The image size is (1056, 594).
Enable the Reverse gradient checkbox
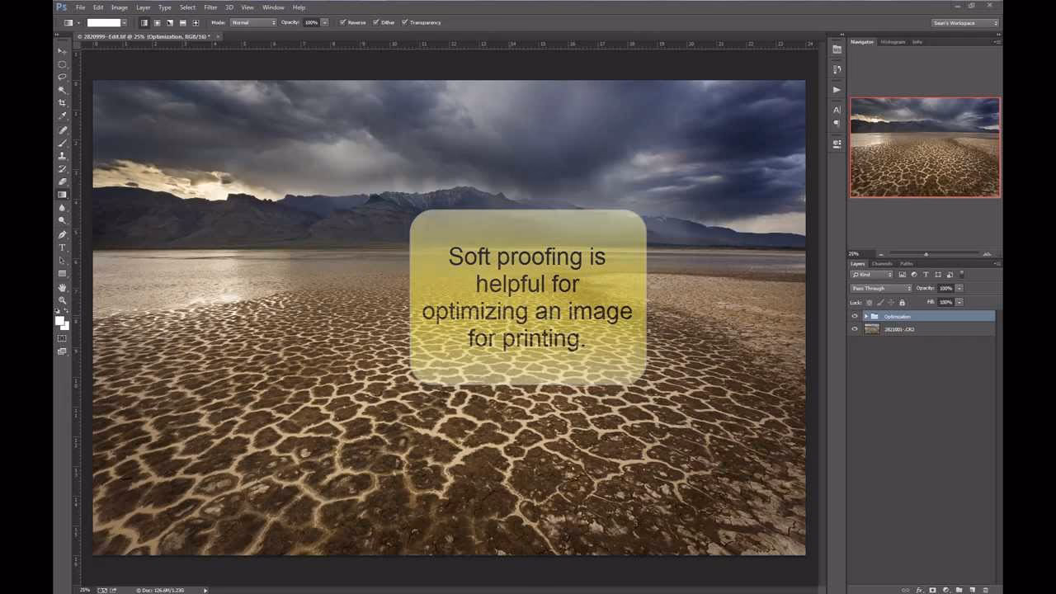(344, 22)
